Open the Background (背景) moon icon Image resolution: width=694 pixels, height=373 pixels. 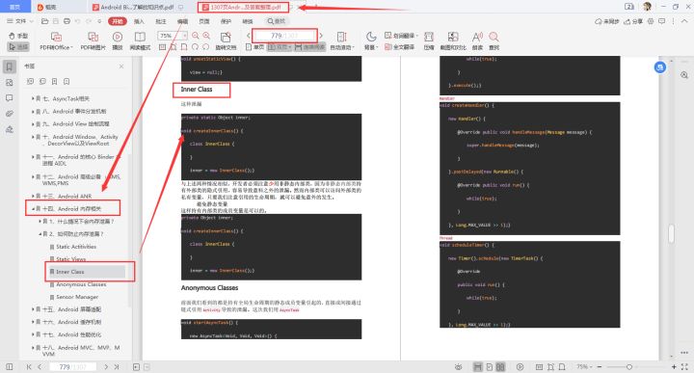(370, 41)
